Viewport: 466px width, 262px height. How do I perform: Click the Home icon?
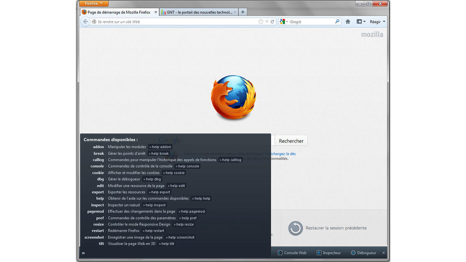pyautogui.click(x=348, y=21)
